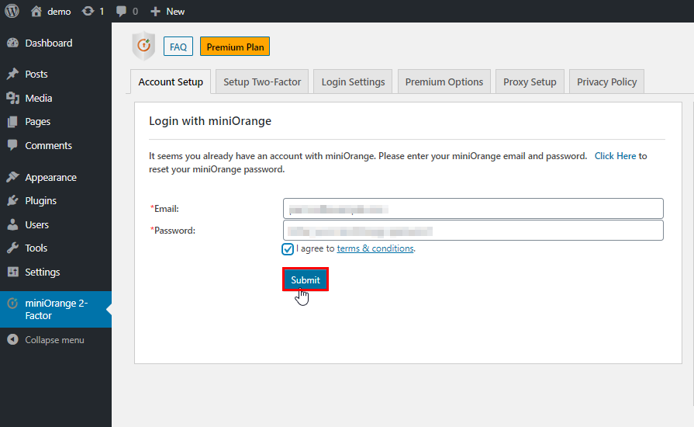Click the plus New icon
This screenshot has height=427, width=694.
point(155,12)
